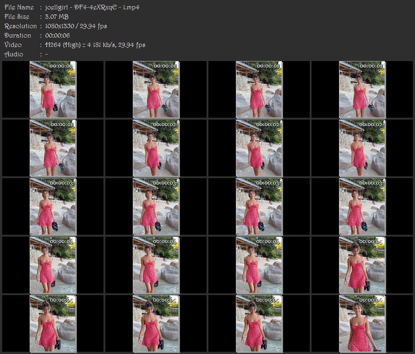Screen dimensions: 415x354
Task: Click the "Video" label
Action: [13, 45]
